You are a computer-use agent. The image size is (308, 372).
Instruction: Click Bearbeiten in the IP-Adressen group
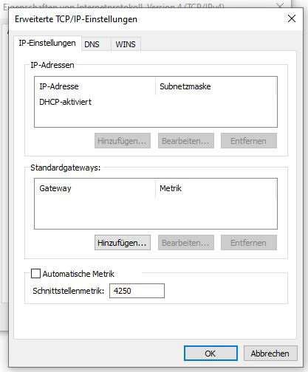[x=186, y=141]
